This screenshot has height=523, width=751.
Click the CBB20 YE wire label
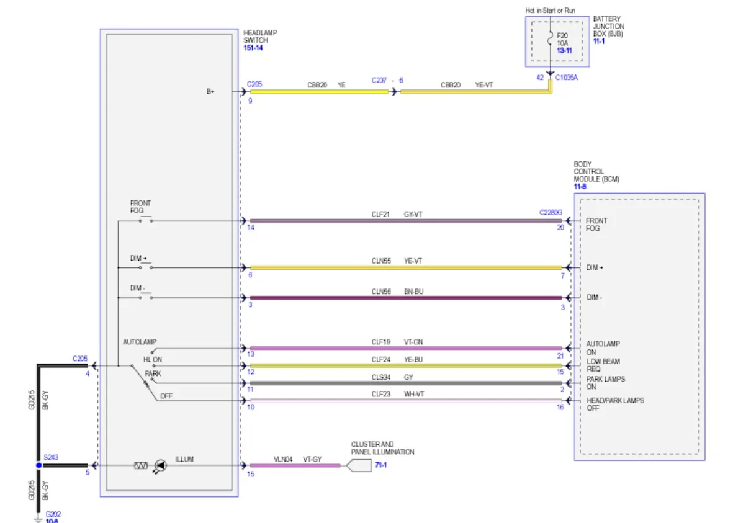(x=327, y=84)
